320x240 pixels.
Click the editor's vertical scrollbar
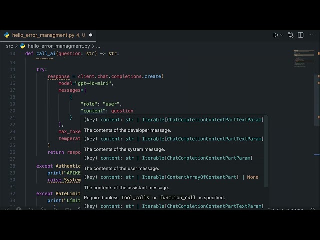click(x=317, y=101)
